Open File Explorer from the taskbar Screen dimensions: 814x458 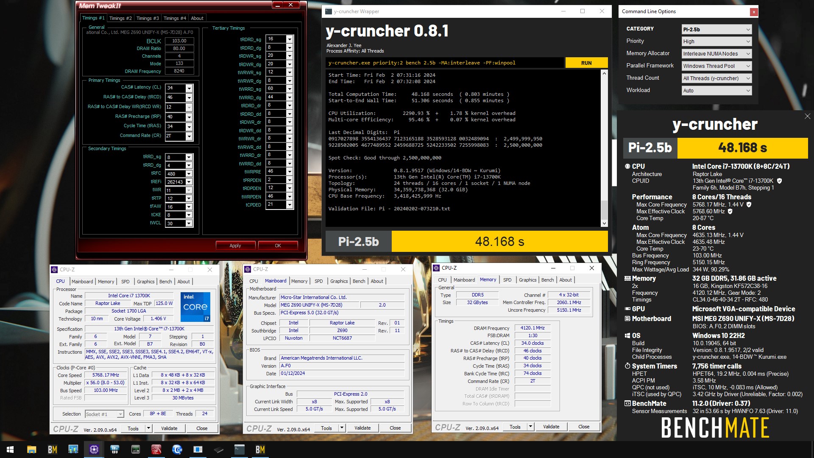[31, 450]
